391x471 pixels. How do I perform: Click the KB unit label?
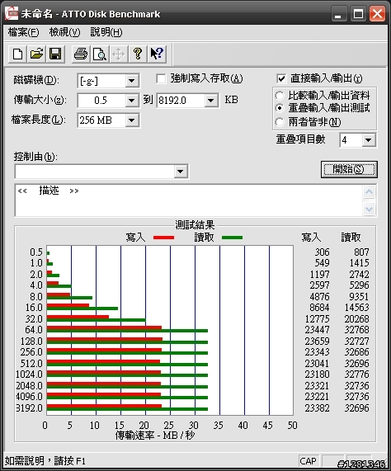point(231,100)
